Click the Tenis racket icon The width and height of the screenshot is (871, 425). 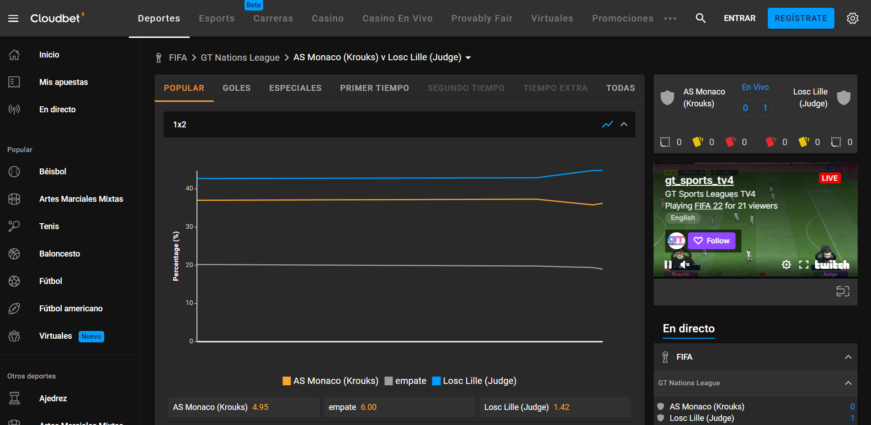14,226
